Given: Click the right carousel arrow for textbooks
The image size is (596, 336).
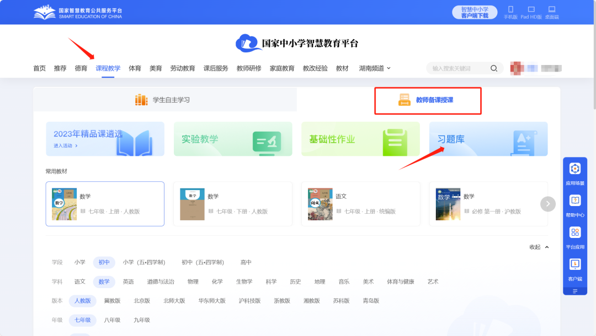Looking at the screenshot, I should pyautogui.click(x=547, y=204).
